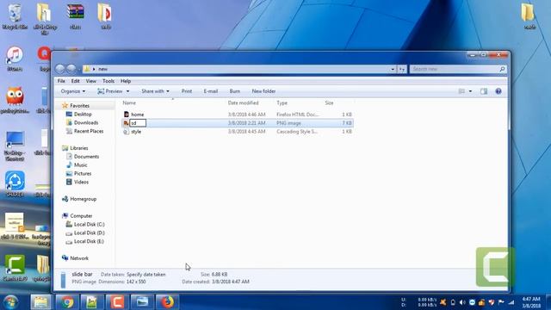Open Local Disk (C:)

point(89,224)
